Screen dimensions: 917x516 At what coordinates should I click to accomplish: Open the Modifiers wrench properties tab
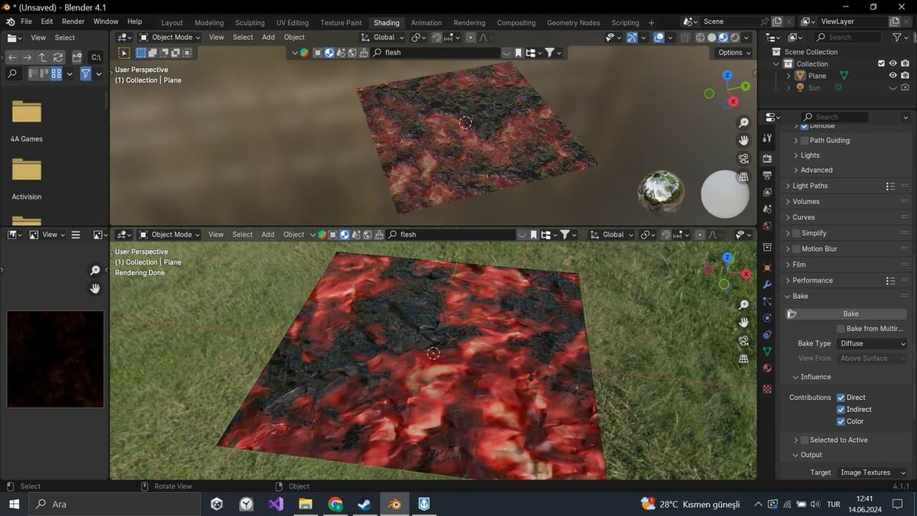pos(767,284)
